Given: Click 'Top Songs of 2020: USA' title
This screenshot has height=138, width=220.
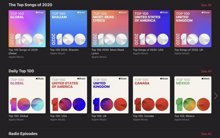Looking at the screenshot, I should pyautogui.click(x=148, y=50).
